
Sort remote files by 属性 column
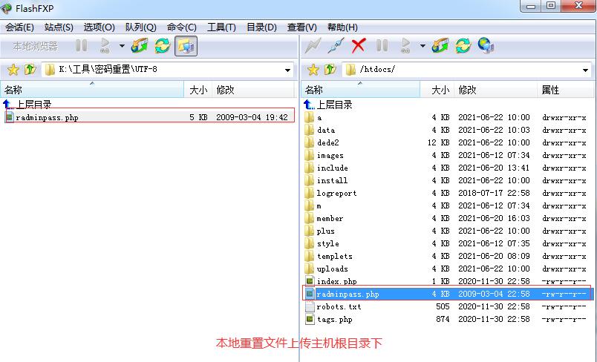pyautogui.click(x=550, y=90)
